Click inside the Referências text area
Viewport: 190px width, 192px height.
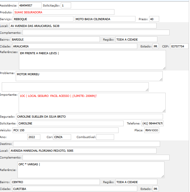(x=92, y=60)
